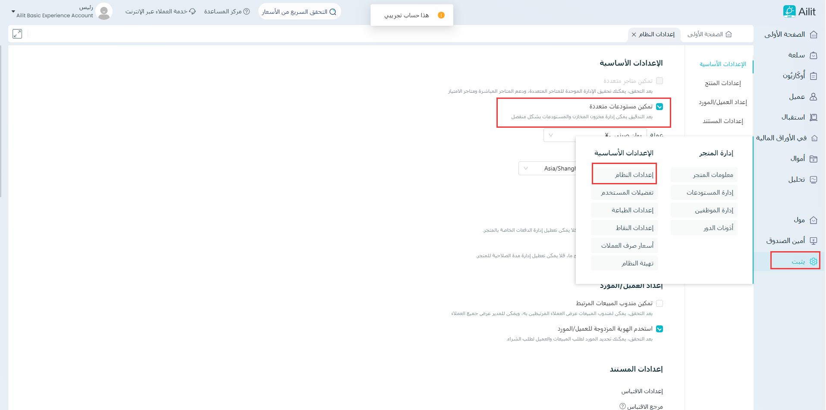Click the Ailit logo
The height and width of the screenshot is (410, 826).
(799, 12)
